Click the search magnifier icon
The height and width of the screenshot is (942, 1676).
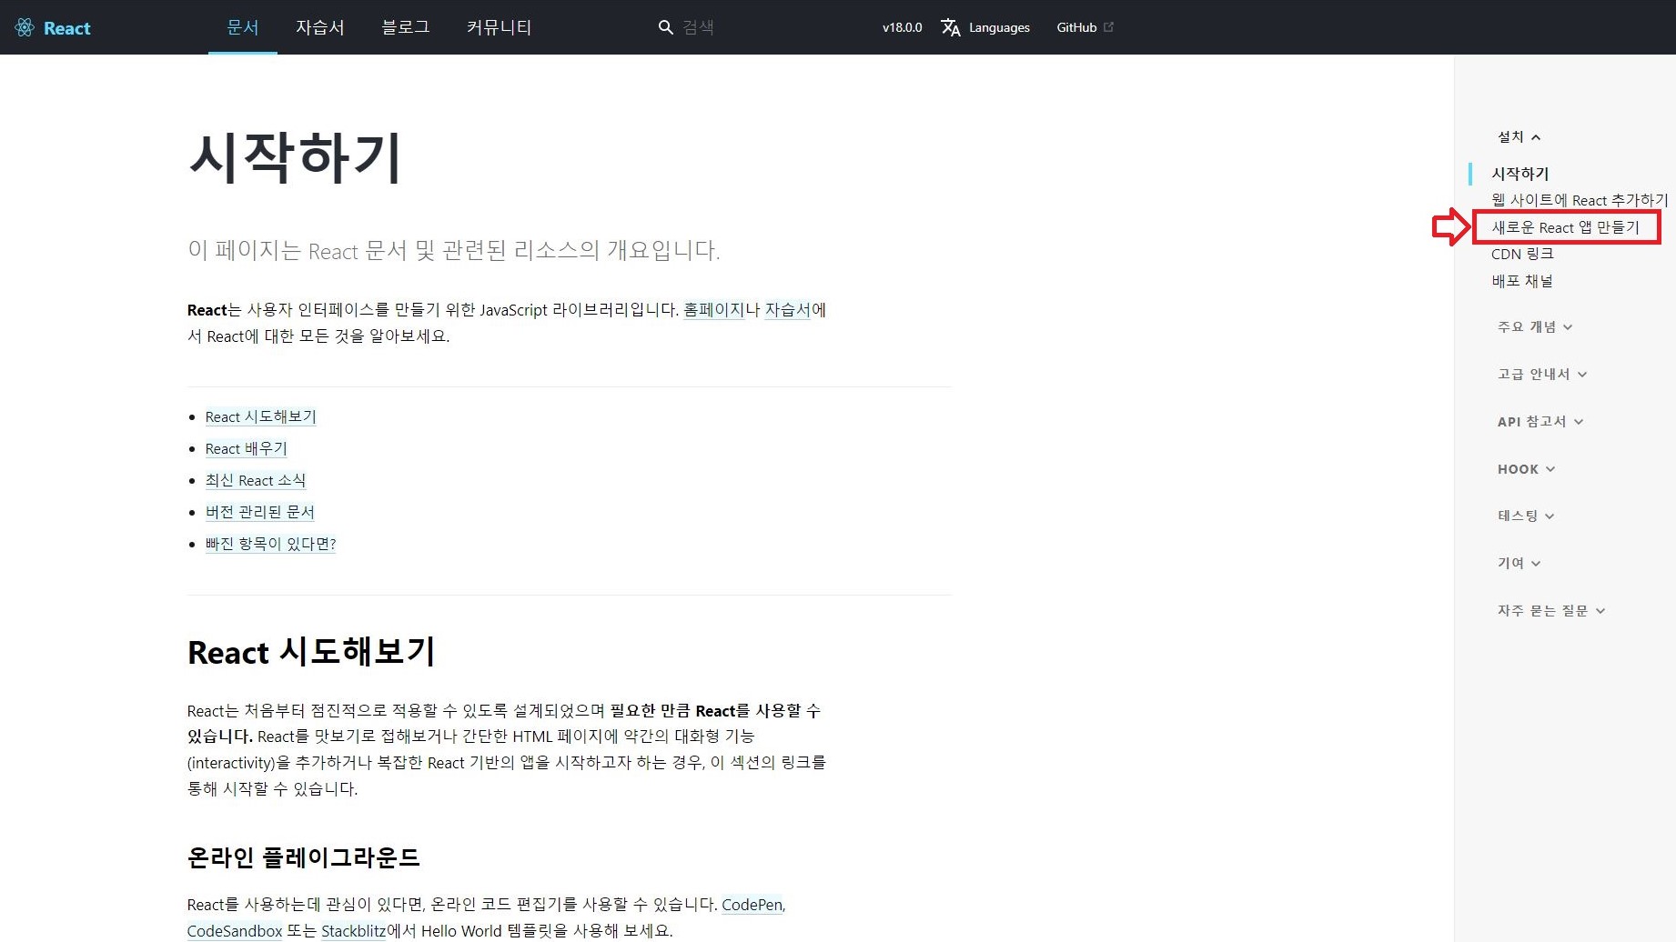tap(666, 27)
